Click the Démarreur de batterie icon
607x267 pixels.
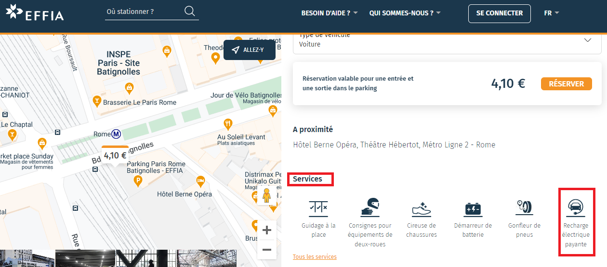pyautogui.click(x=473, y=209)
